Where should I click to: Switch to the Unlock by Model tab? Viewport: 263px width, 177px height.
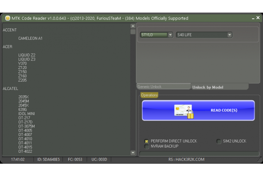[220, 87]
